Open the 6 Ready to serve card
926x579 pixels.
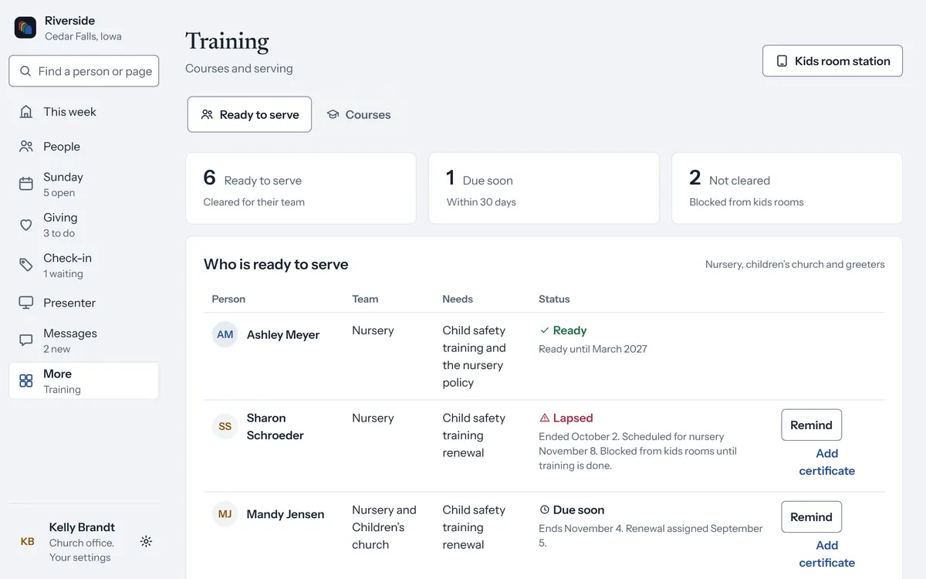click(x=301, y=188)
